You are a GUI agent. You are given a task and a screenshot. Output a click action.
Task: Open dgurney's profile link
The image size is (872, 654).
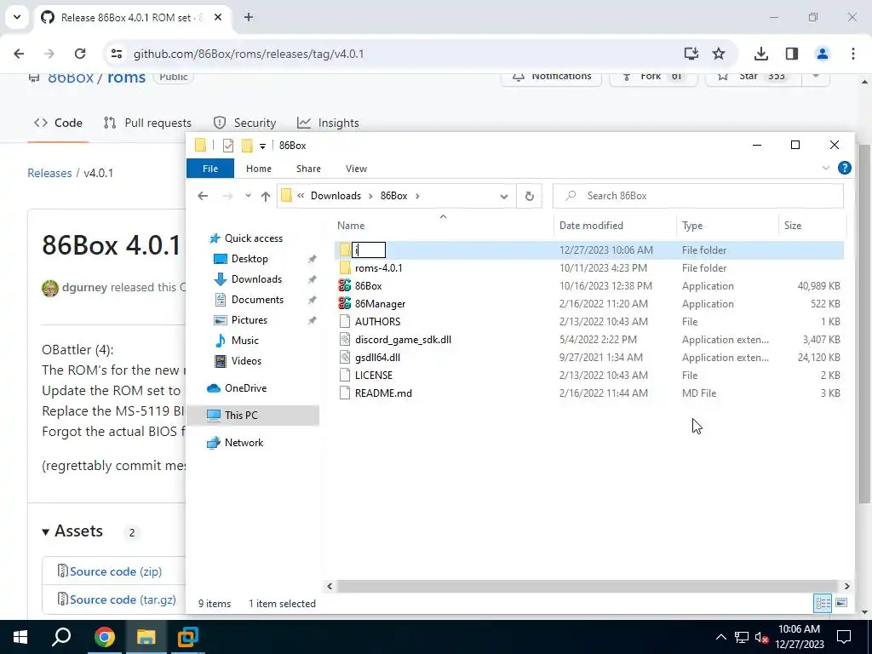click(x=84, y=288)
